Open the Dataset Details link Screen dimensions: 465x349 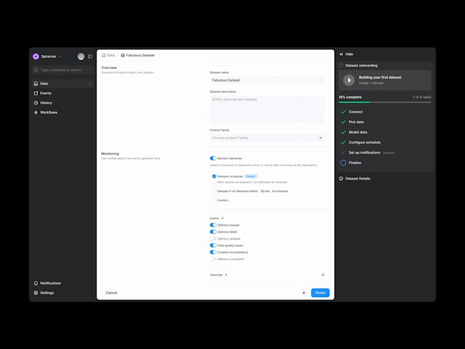point(357,179)
